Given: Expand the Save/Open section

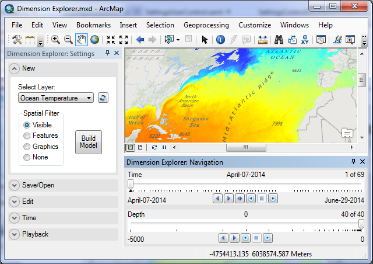Looking at the screenshot, I should point(14,185).
